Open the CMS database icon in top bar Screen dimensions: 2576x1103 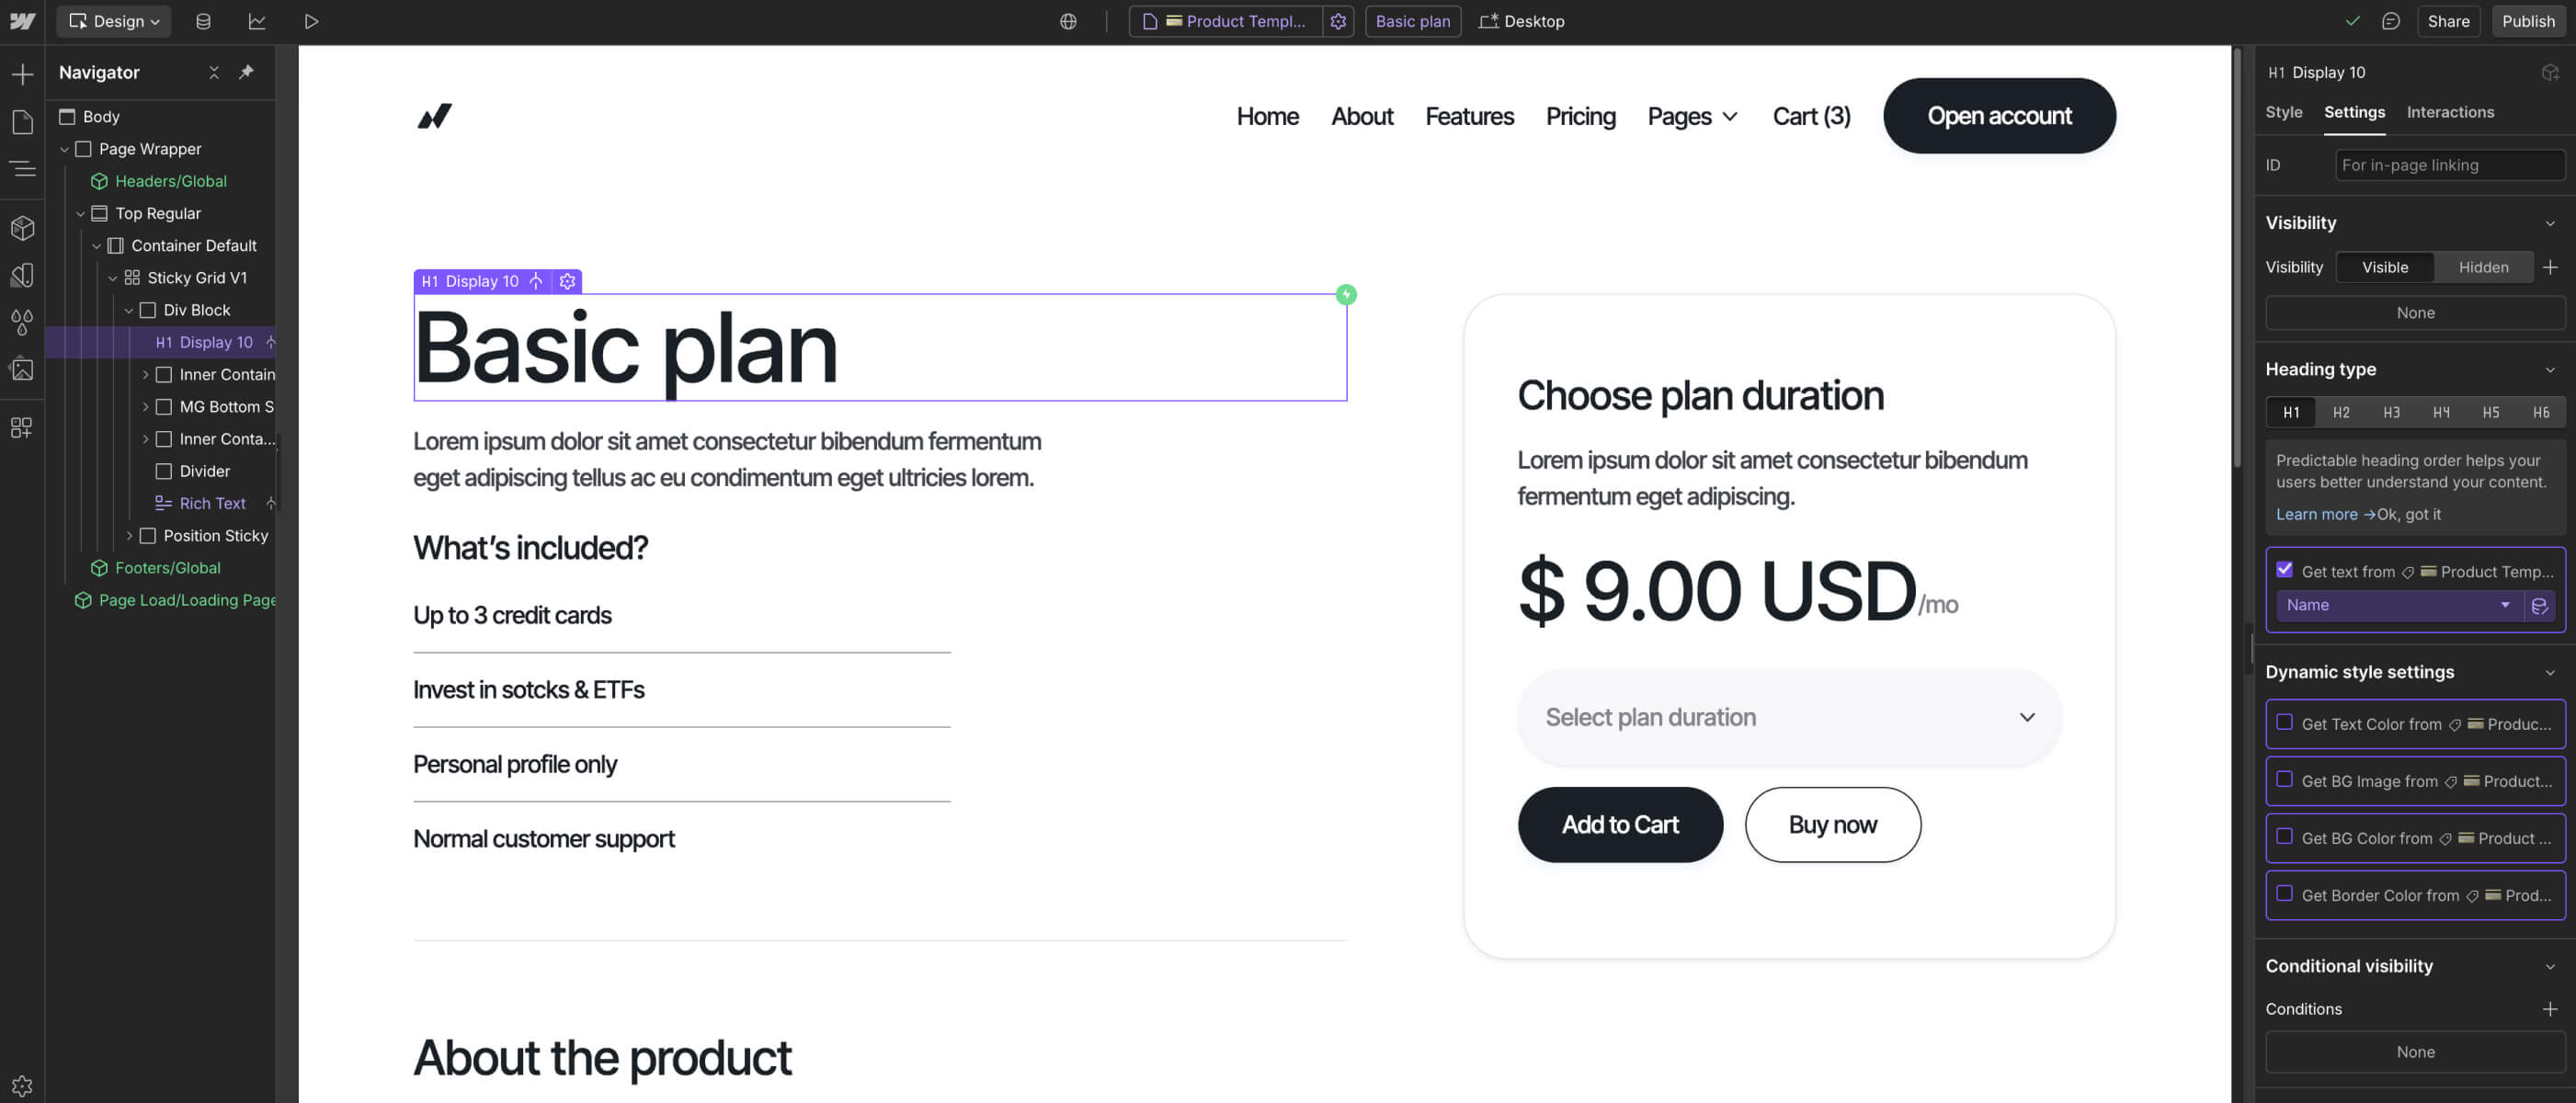click(x=203, y=21)
